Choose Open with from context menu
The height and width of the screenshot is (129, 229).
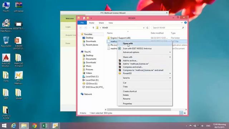[x=145, y=43]
